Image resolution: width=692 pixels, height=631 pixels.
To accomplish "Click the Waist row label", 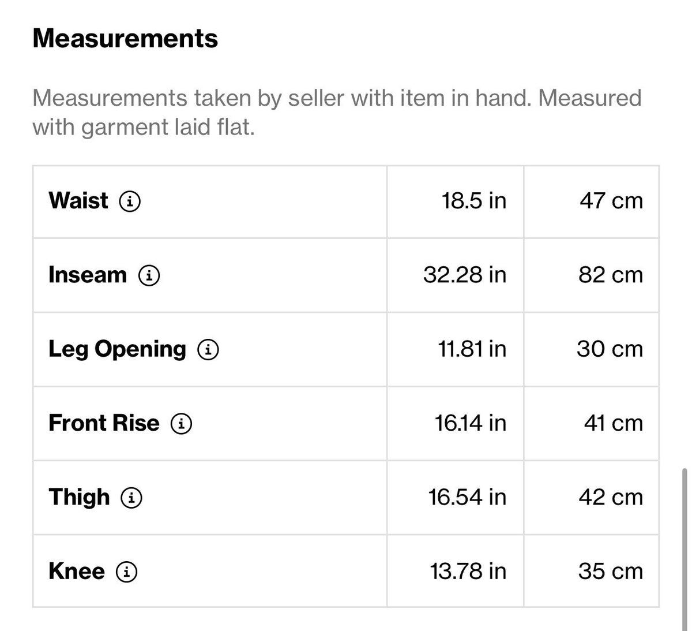I will pyautogui.click(x=78, y=201).
